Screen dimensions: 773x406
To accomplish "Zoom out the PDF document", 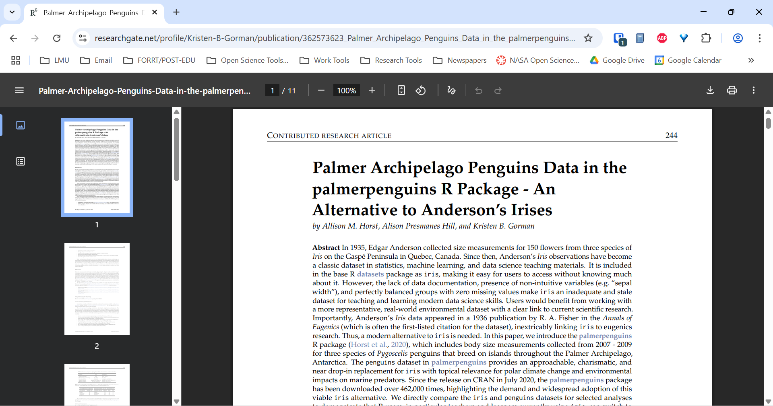I will (321, 91).
